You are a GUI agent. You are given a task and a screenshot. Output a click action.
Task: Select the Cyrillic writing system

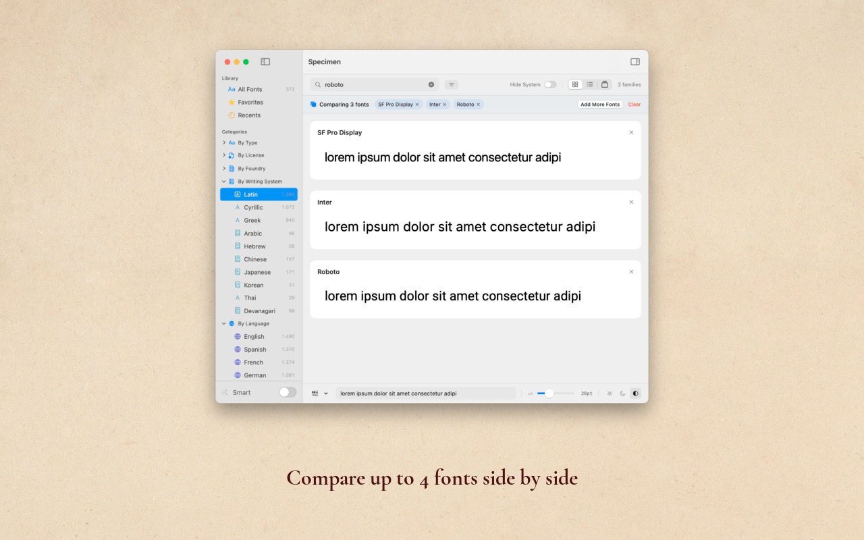259,207
